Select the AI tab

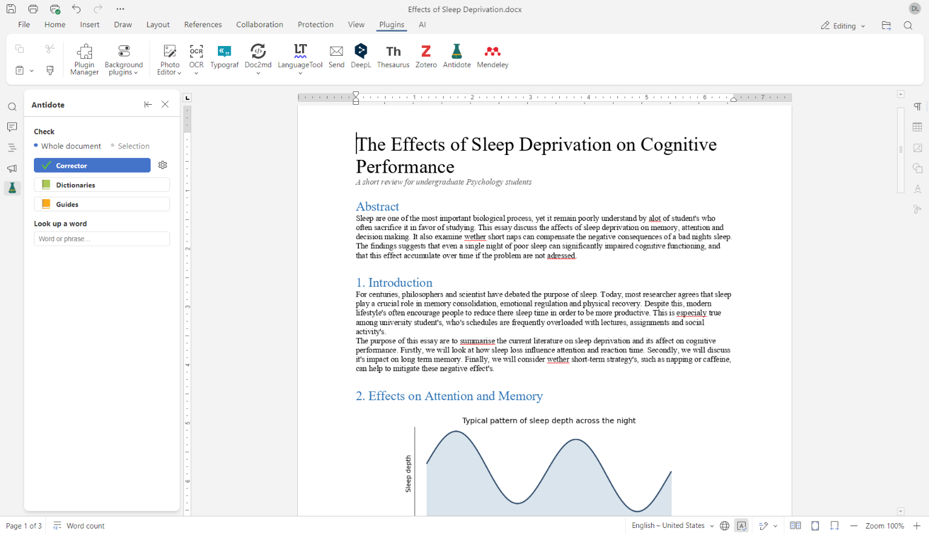pos(422,25)
